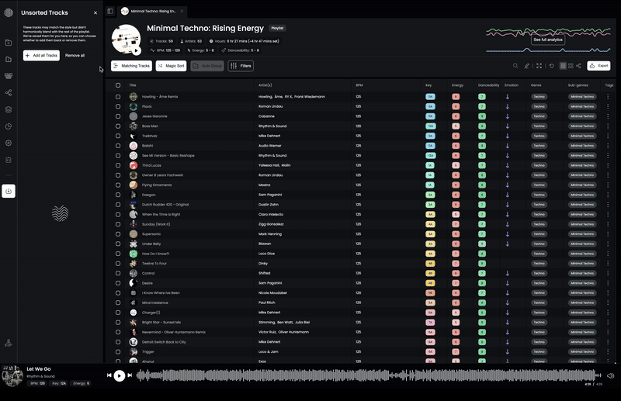
Task: Open three-dot menu for Supersonic row
Action: coord(608,234)
